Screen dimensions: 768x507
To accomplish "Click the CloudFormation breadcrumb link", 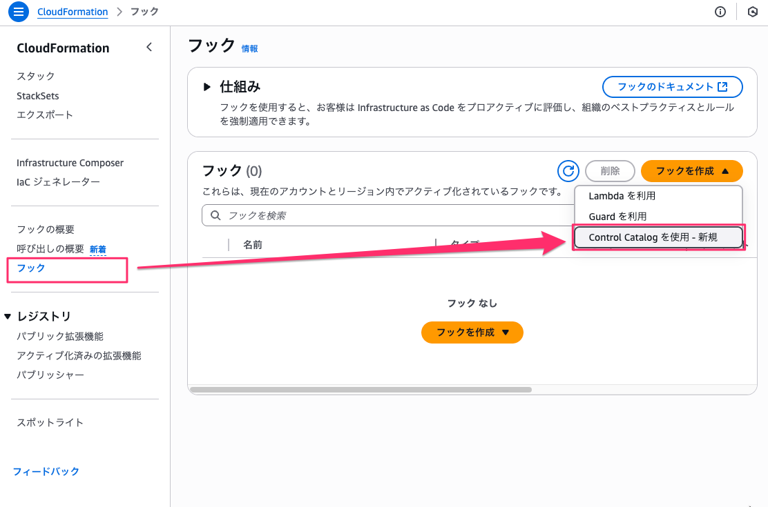I will [x=73, y=12].
